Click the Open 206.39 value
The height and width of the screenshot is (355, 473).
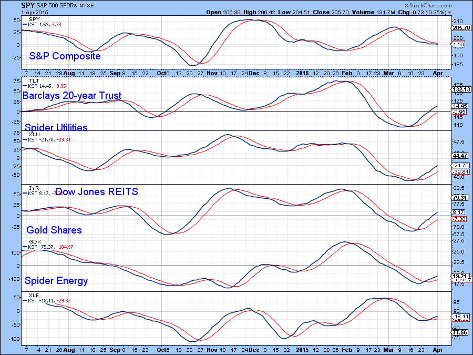click(x=223, y=13)
